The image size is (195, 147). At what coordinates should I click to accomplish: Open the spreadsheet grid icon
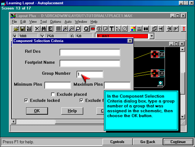click(58, 29)
